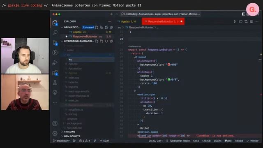The image size is (263, 148).
Task: Open more editor actions ellipsis
Action: pos(257,21)
